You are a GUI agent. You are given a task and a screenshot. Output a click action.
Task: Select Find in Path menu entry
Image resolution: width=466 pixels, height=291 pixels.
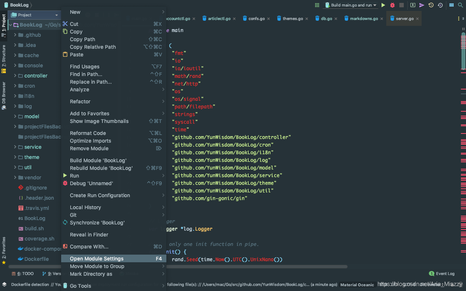[114, 74]
